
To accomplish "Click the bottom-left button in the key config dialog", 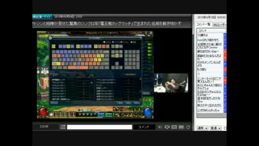I will coord(54,103).
